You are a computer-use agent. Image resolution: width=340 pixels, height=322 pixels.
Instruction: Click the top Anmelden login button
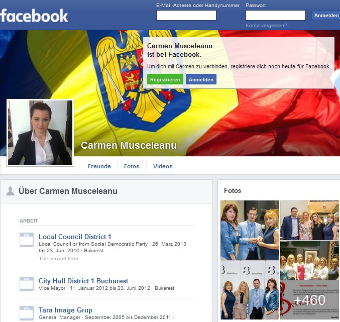pos(326,16)
